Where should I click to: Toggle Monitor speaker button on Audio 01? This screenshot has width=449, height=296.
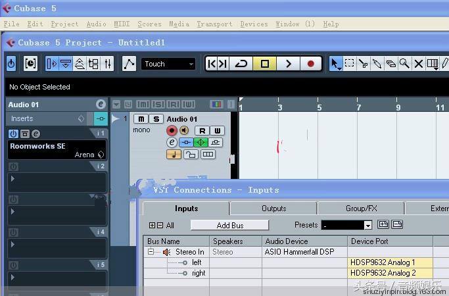pyautogui.click(x=185, y=131)
